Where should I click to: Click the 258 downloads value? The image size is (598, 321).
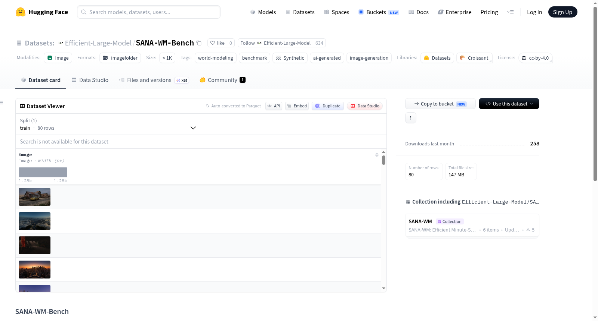(x=534, y=144)
